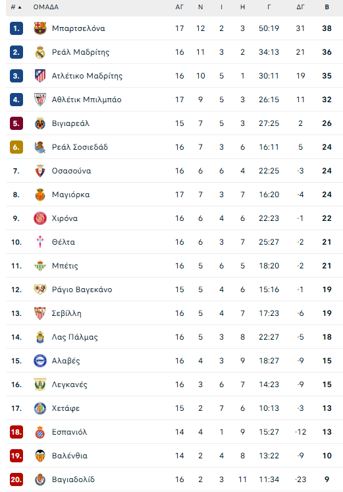Screen dimensions: 343x492
Task: Open the Atlético Madrid crest logo
Action: (40, 76)
